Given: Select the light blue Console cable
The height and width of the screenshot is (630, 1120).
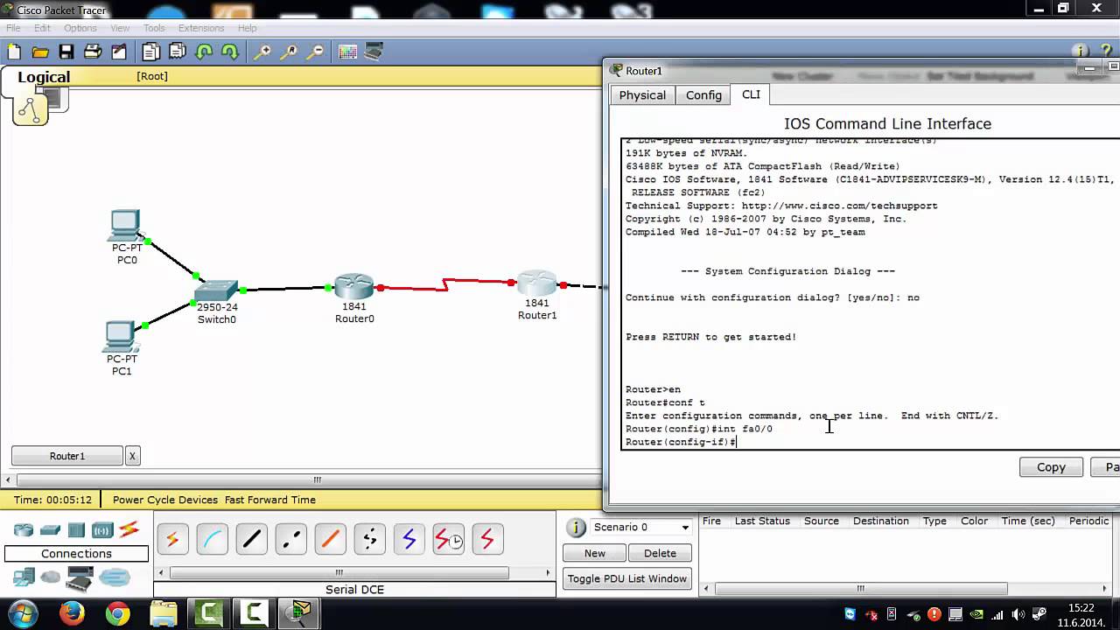Looking at the screenshot, I should coord(212,540).
